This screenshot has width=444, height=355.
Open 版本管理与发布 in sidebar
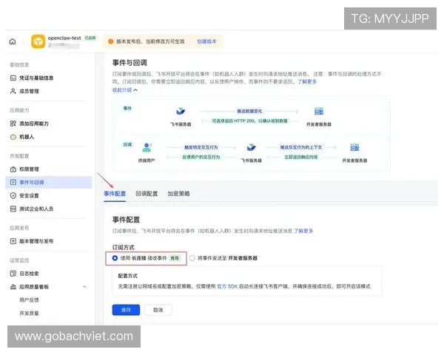[x=36, y=241]
